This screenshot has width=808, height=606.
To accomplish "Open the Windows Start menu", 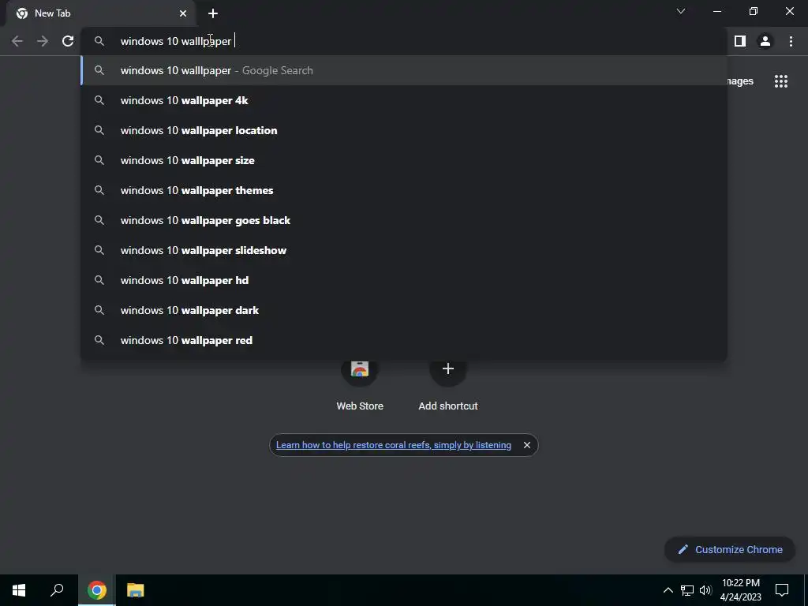I will (x=19, y=590).
